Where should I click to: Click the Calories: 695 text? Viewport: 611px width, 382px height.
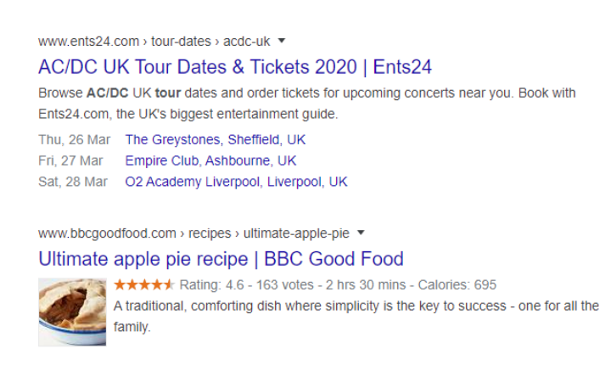457,285
